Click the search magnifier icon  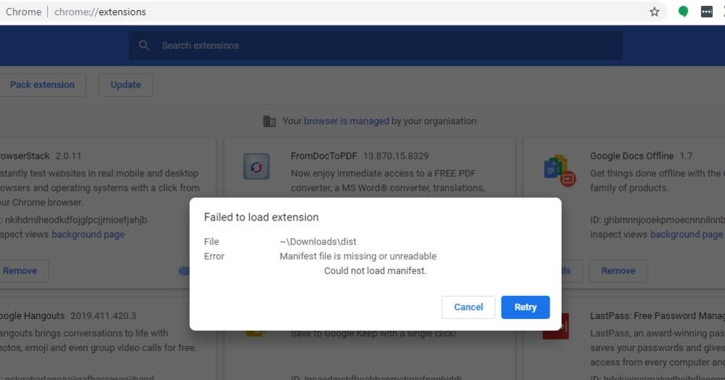(144, 45)
